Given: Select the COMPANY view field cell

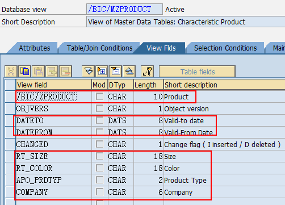Looking at the screenshot, I should coord(54,192).
